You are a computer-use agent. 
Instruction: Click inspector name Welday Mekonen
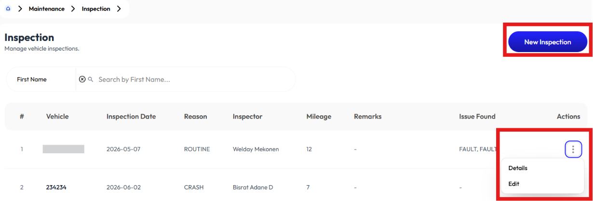(x=256, y=149)
